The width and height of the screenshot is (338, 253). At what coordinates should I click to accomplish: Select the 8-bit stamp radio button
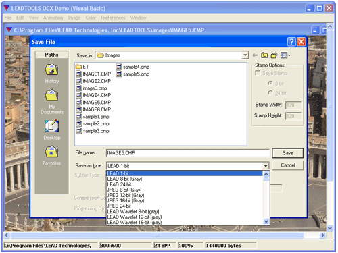coord(270,83)
